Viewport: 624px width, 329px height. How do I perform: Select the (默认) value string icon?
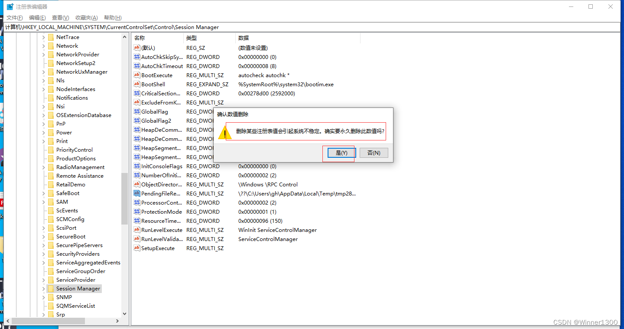[137, 48]
